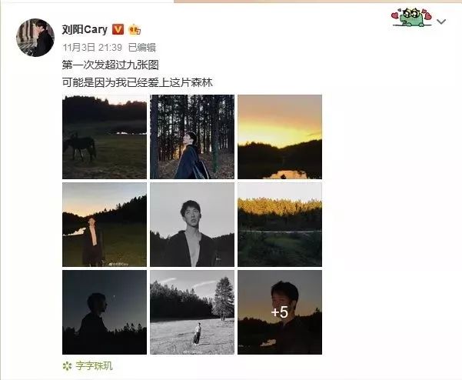This screenshot has height=380, width=462.
Task: Show the +5 additional photos
Action: (280, 312)
